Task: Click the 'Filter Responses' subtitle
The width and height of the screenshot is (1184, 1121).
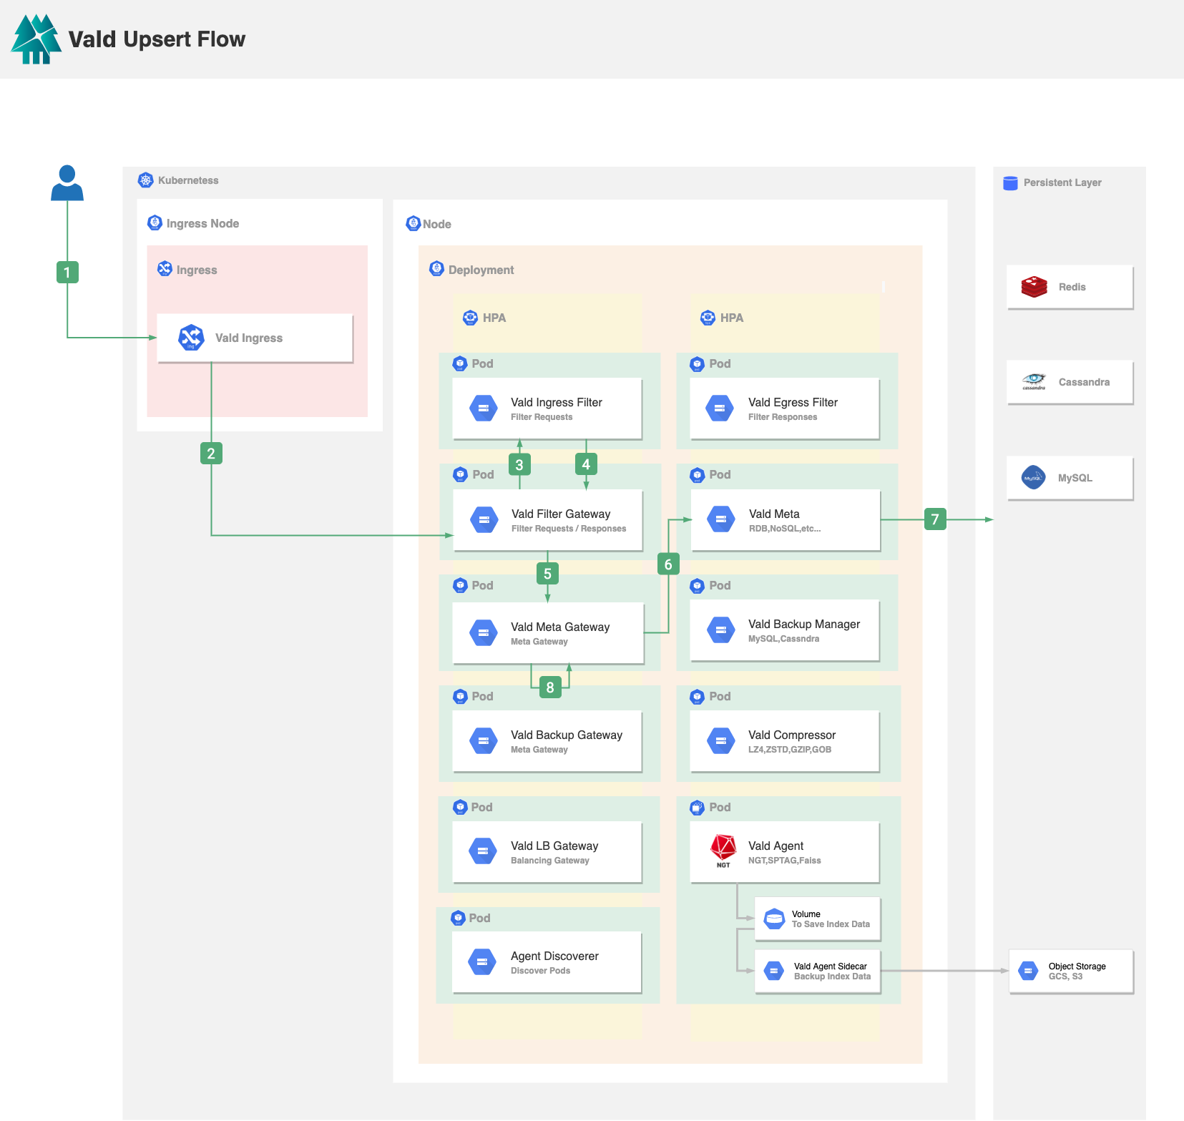Action: pos(783,417)
